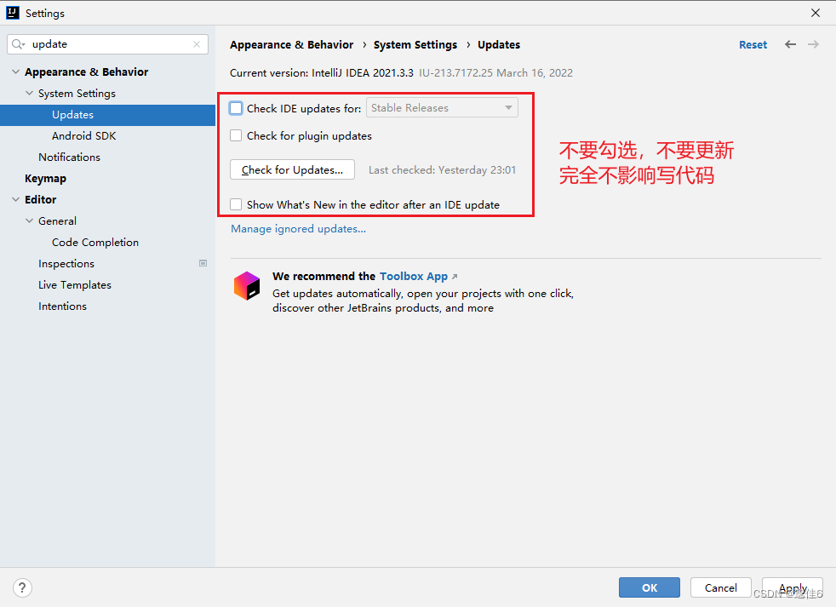Click the Inspections profile marker icon
The image size is (836, 607).
pyautogui.click(x=203, y=263)
